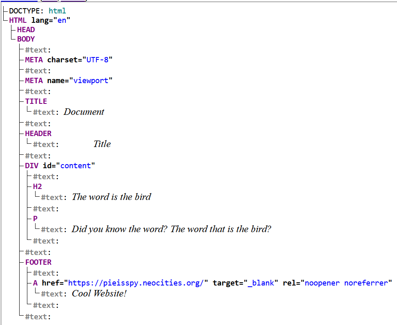Select the BODY node
The width and height of the screenshot is (397, 325).
coord(26,39)
